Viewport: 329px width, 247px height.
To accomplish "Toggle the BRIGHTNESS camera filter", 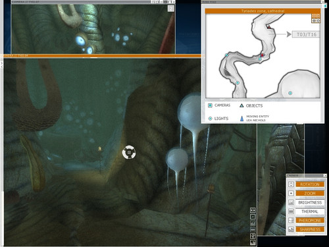I will coord(310,202).
